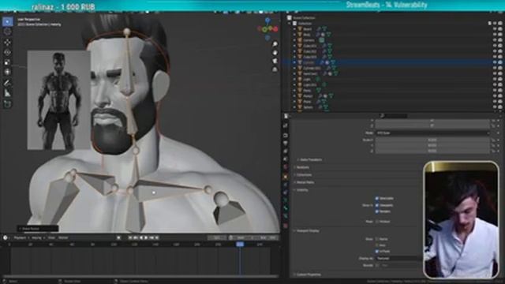This screenshot has height=284, width=505.
Task: Jump to timeline start frame button
Action: point(130,237)
